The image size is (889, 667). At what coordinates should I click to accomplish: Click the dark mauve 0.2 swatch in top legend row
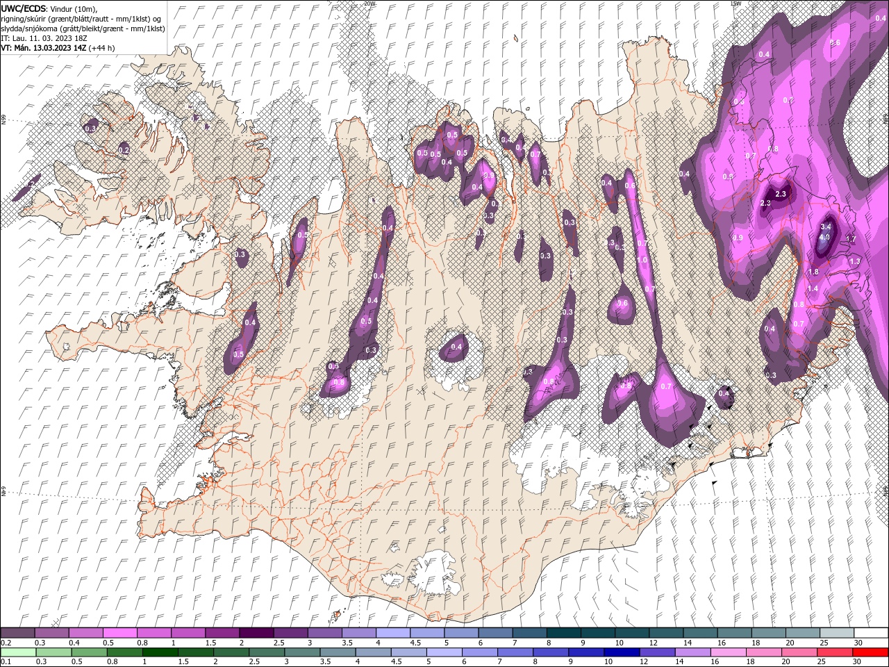(17, 633)
